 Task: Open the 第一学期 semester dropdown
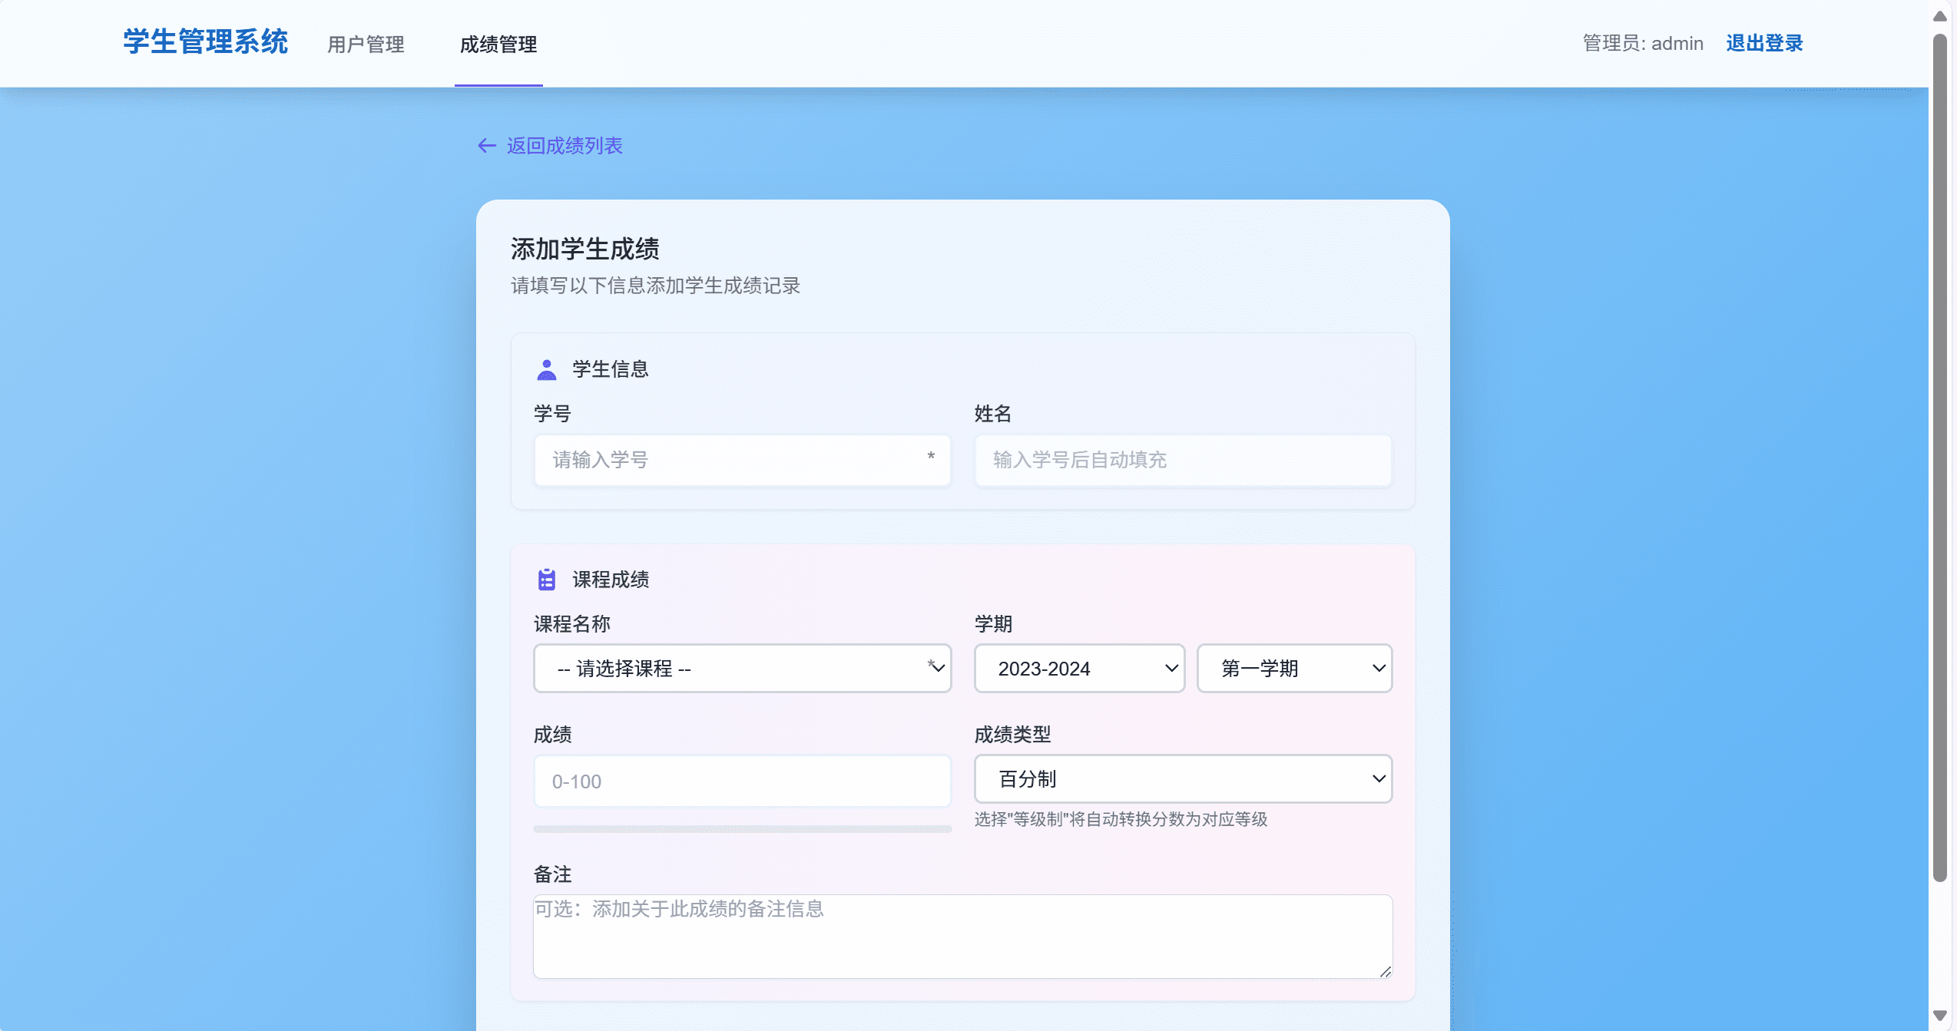pos(1293,669)
